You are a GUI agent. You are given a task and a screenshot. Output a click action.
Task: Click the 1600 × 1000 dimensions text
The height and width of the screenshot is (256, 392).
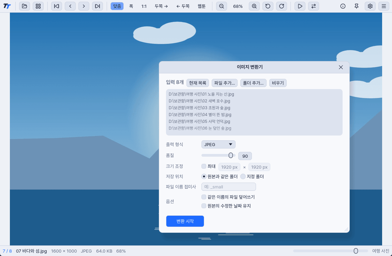(x=64, y=251)
